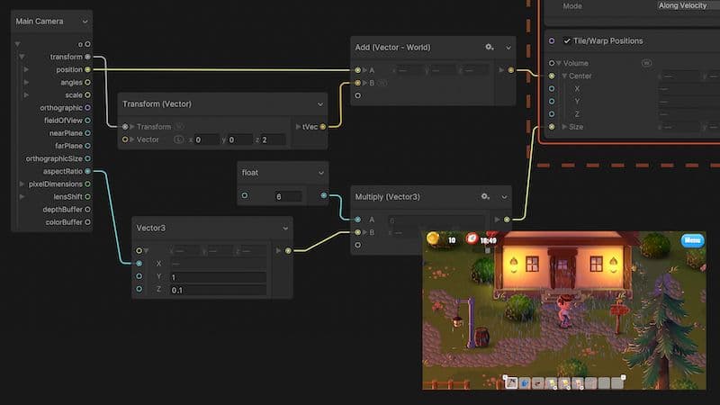Click the Menu button in game preview
The image size is (720, 405).
point(692,240)
